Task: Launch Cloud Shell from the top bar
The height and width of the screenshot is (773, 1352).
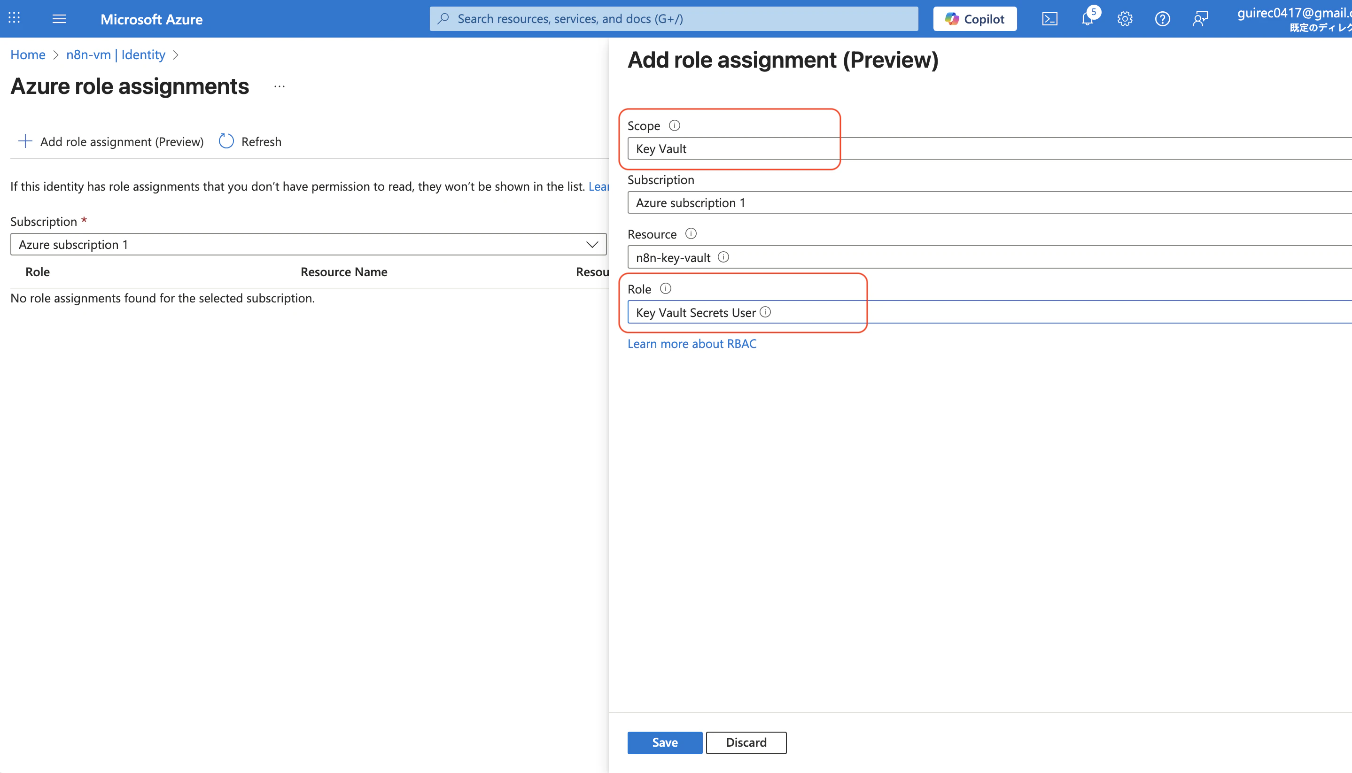Action: (x=1049, y=19)
